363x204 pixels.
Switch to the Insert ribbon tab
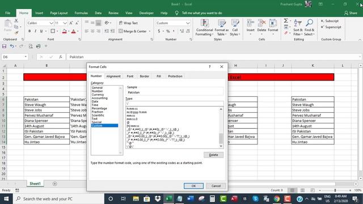pos(39,13)
